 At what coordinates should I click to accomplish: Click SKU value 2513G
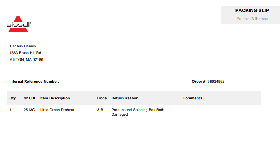(29, 110)
